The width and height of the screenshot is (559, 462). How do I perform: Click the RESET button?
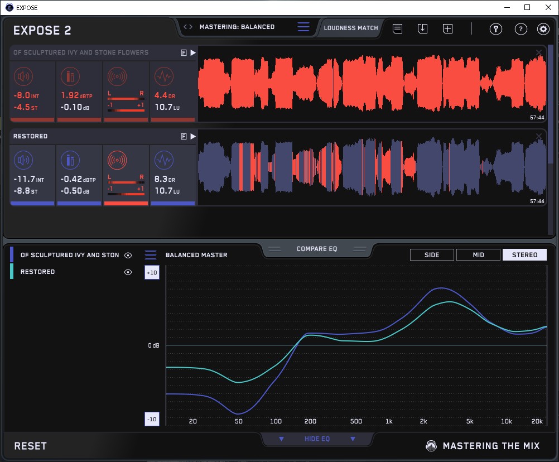click(30, 446)
